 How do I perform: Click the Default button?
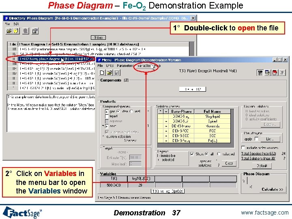tap(262, 165)
